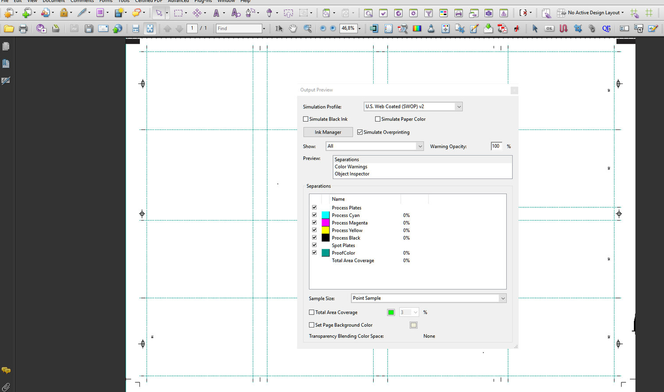Open the Attachments paperclip panel
664x392 pixels.
coord(6,388)
